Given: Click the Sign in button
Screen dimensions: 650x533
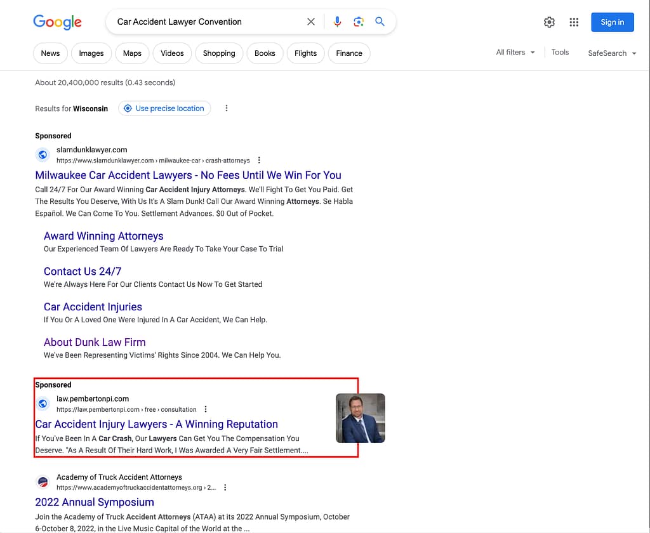Looking at the screenshot, I should click(613, 22).
